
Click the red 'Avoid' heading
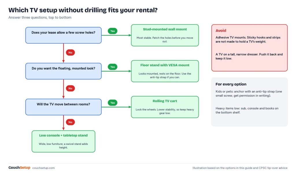click(x=221, y=31)
